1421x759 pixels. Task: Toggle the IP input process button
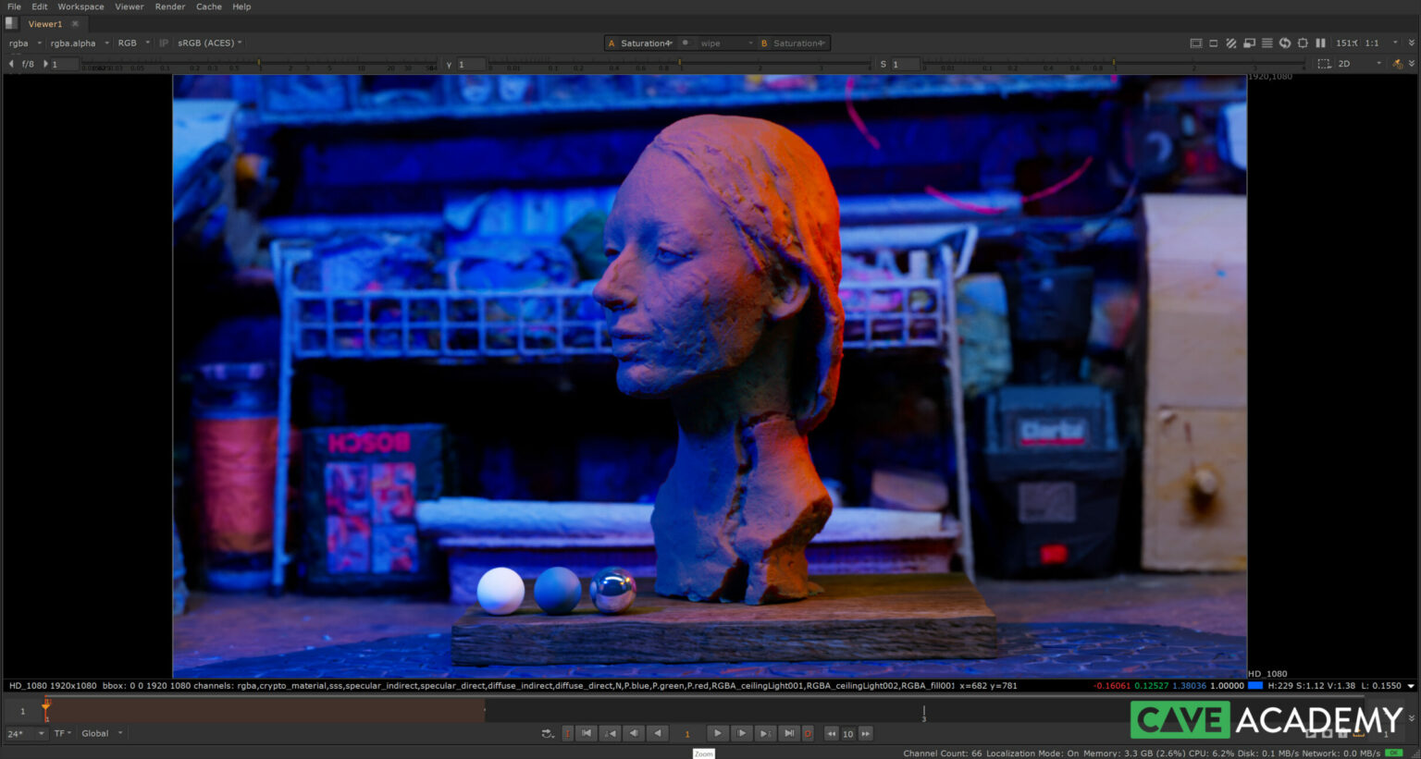(x=164, y=43)
